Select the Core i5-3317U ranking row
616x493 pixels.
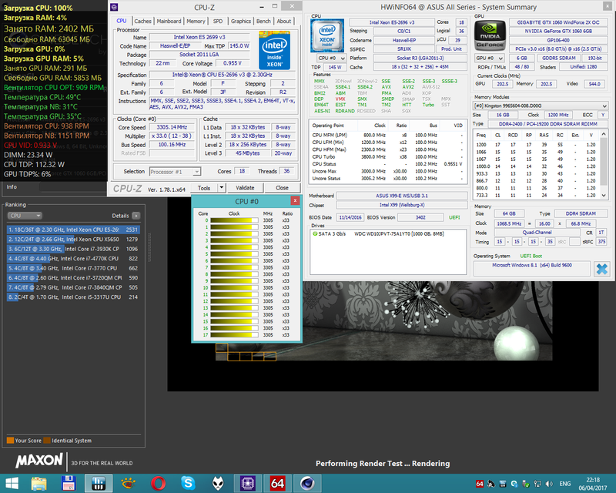(x=73, y=297)
